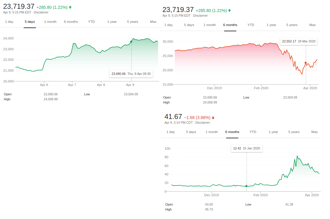Select YTD tab above the red chart
Image resolution: width=330 pixels, height=219 pixels.
click(x=251, y=25)
